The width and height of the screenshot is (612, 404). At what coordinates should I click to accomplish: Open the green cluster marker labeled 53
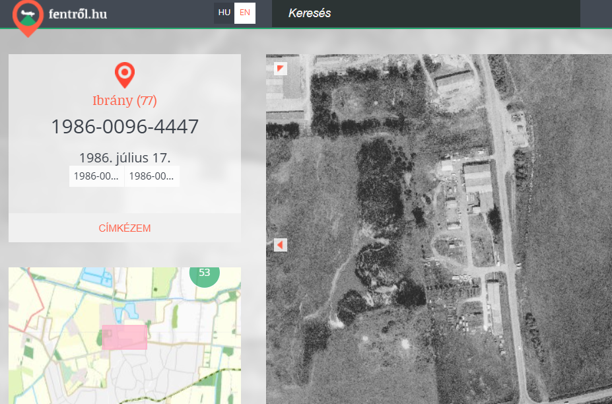pyautogui.click(x=204, y=273)
